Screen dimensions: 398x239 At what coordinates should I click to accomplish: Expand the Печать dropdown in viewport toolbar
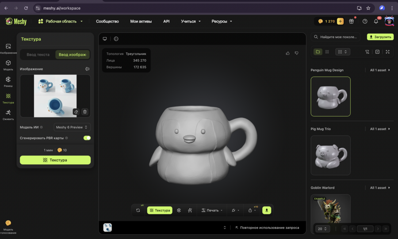(x=212, y=210)
